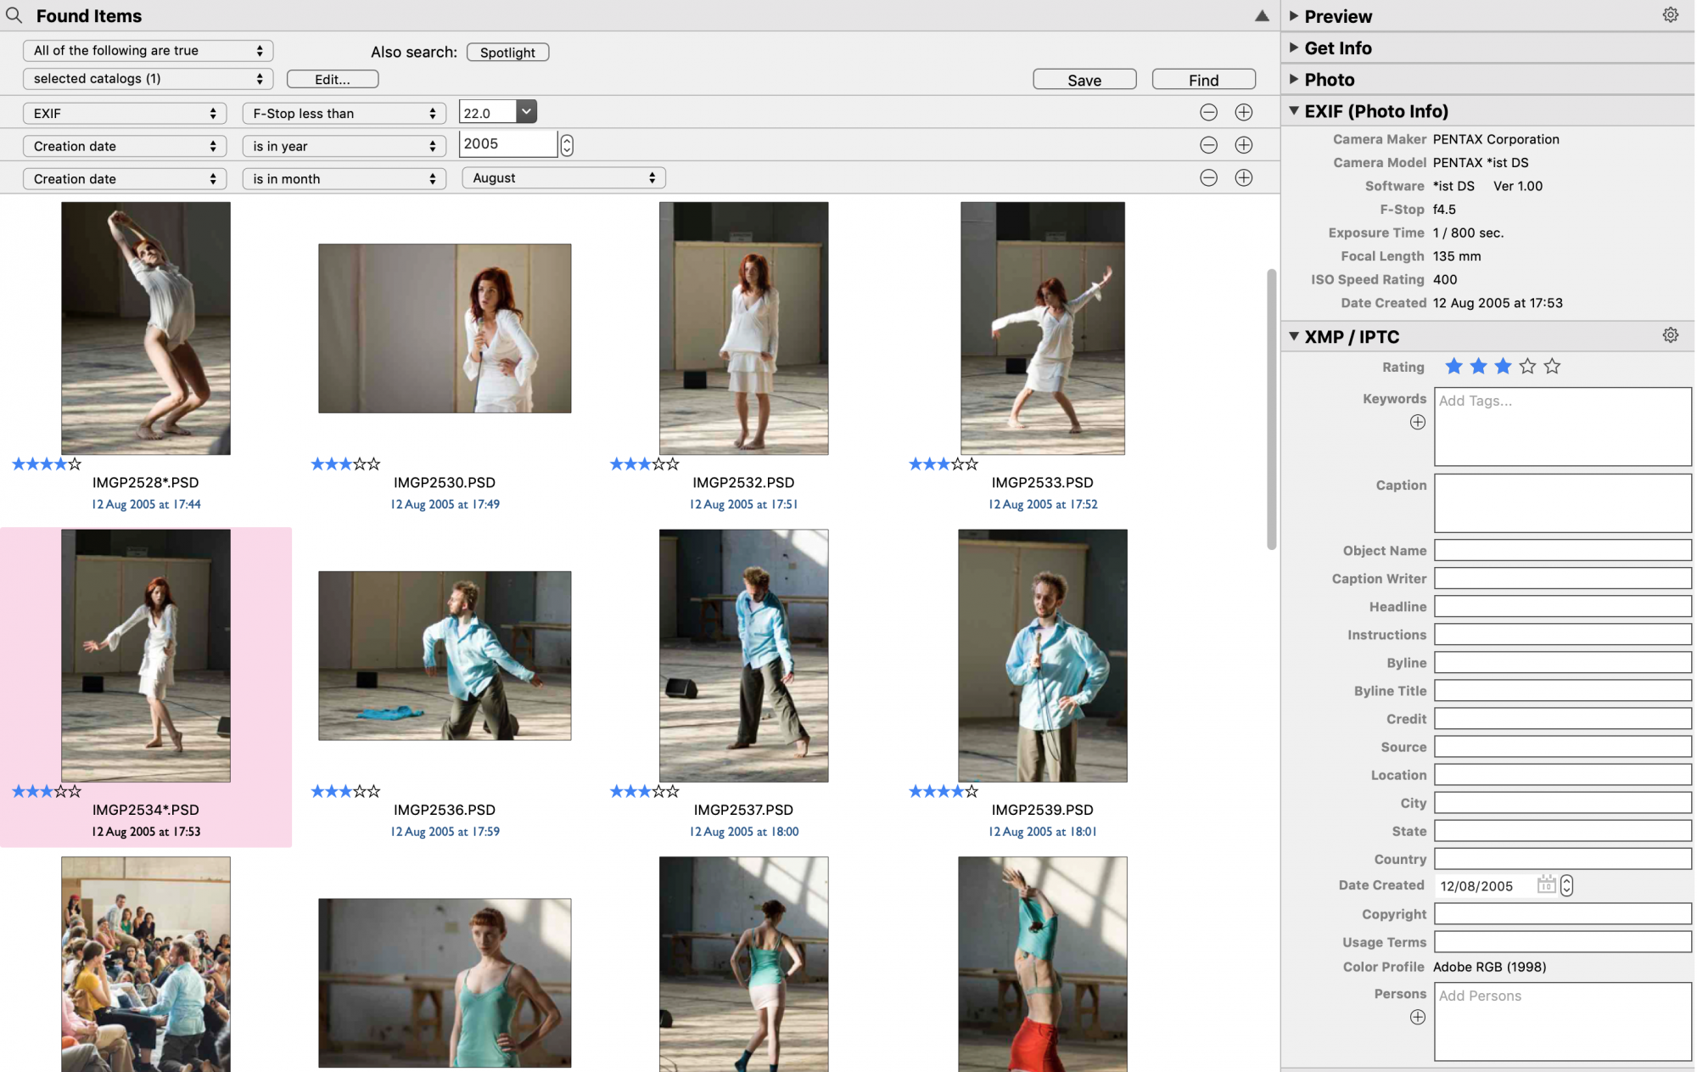Select the IMGP2536.PSD thumbnail
The width and height of the screenshot is (1697, 1072).
coord(445,655)
